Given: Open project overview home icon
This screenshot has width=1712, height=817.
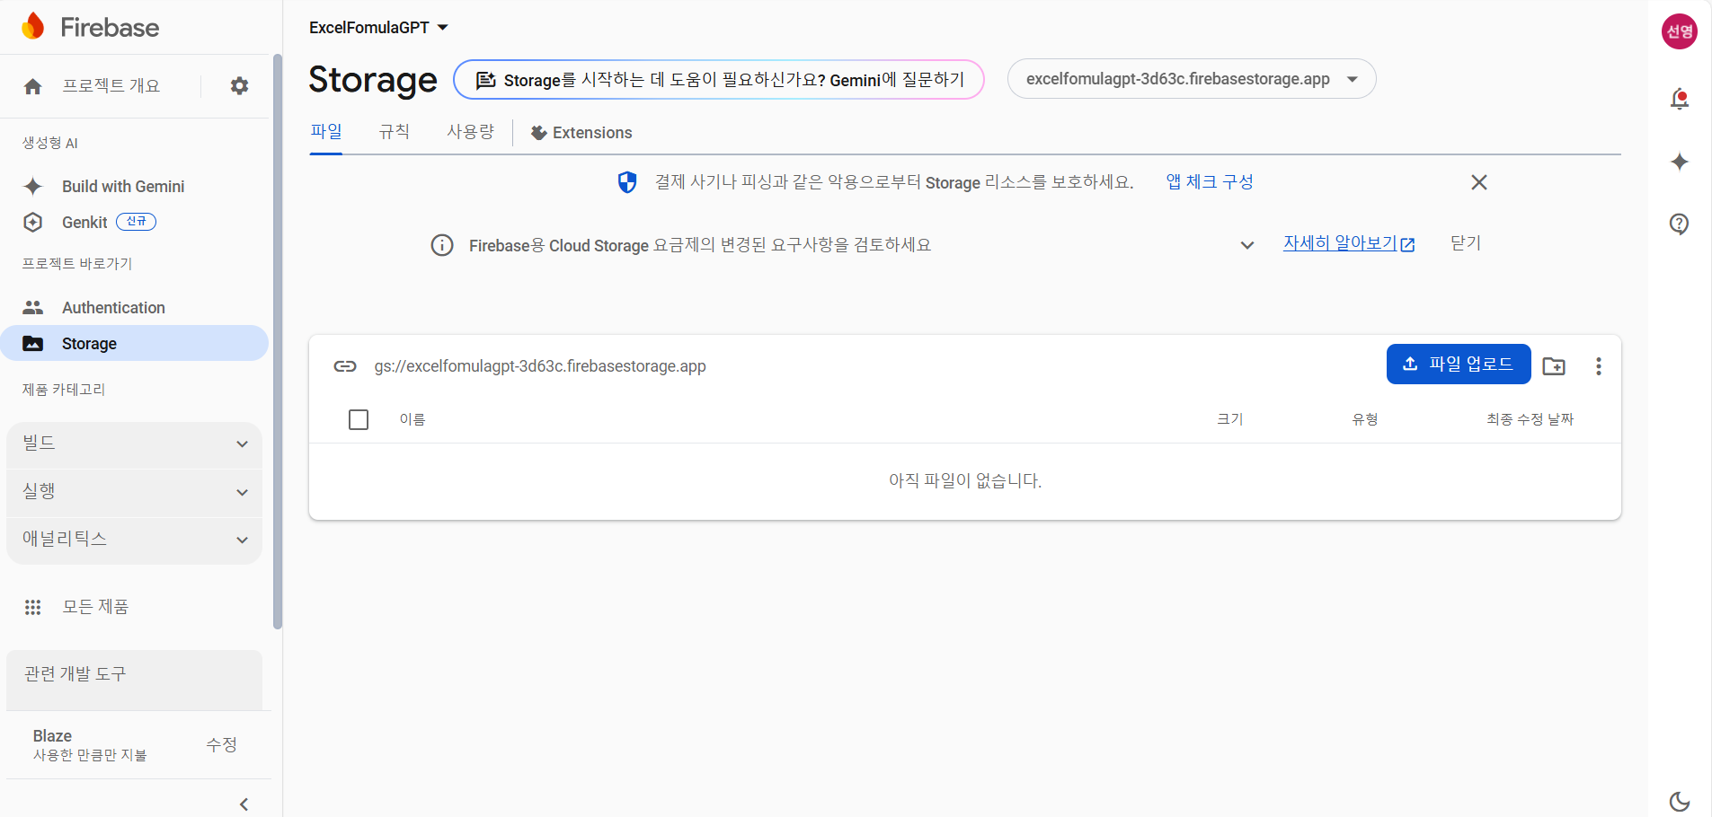Looking at the screenshot, I should coord(33,86).
